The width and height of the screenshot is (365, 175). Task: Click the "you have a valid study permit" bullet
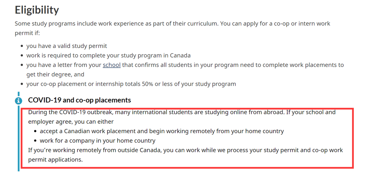67,46
